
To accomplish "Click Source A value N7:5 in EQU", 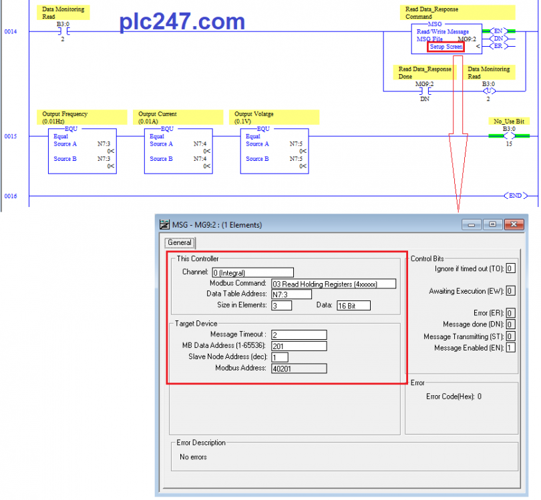I will pos(296,144).
